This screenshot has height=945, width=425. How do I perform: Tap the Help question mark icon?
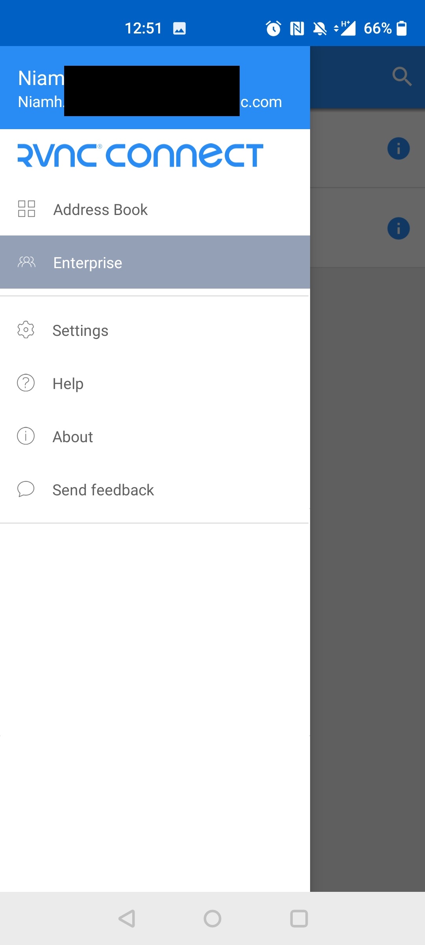click(25, 383)
